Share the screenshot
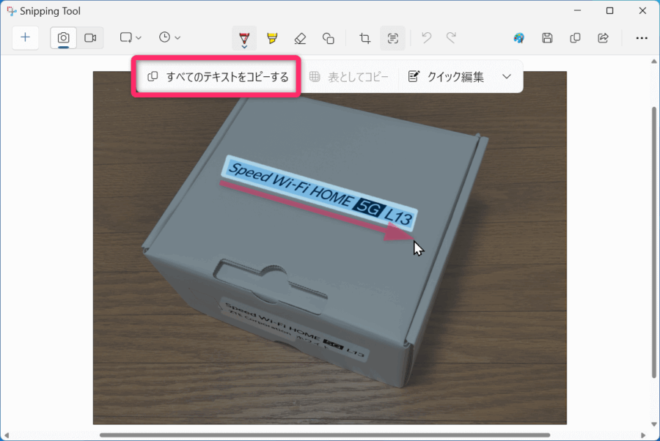The width and height of the screenshot is (660, 441). tap(603, 37)
